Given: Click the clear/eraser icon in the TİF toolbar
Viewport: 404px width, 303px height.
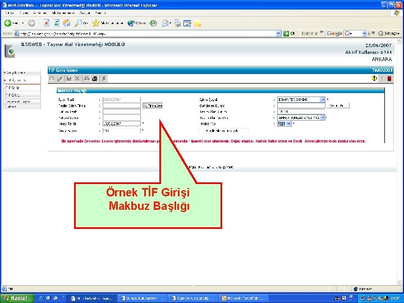Looking at the screenshot, I should [60, 79].
